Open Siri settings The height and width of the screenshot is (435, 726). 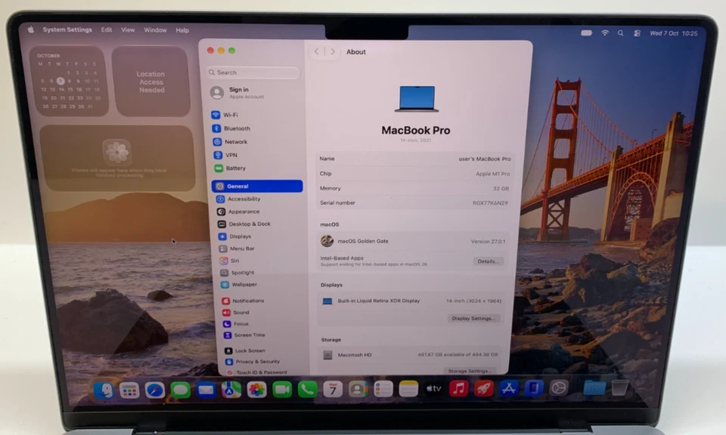click(229, 261)
